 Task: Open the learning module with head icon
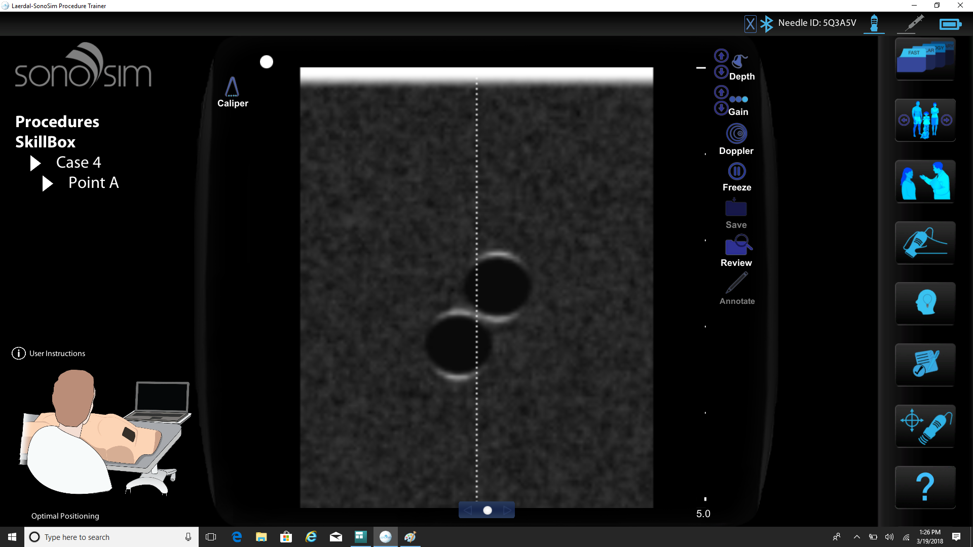[925, 304]
